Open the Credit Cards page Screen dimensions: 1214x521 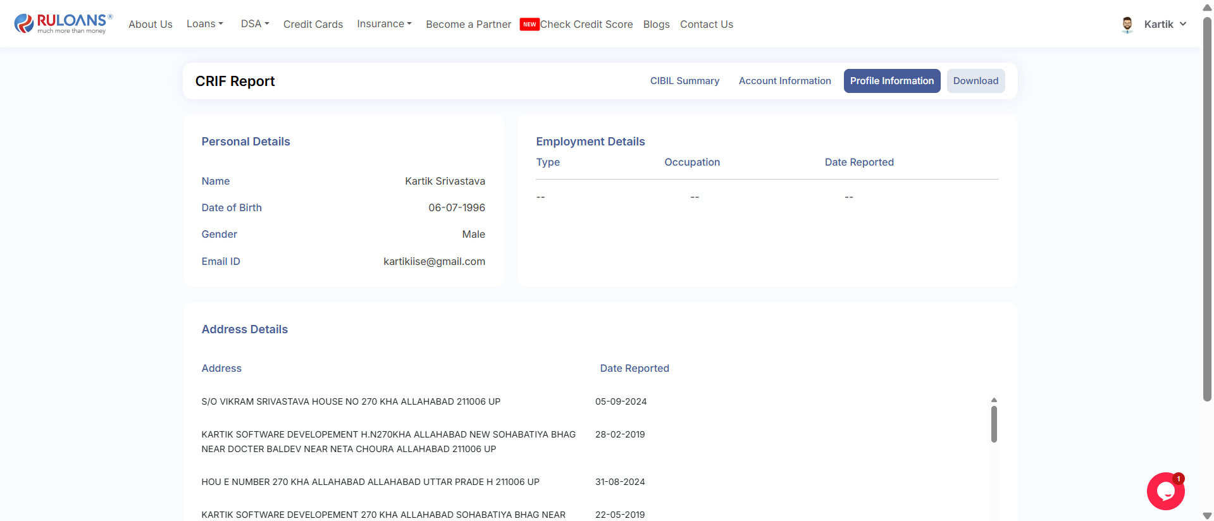pos(313,25)
